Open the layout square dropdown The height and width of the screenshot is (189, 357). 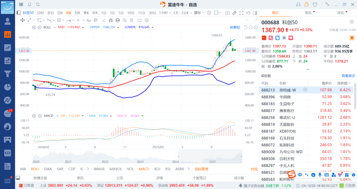click(218, 13)
